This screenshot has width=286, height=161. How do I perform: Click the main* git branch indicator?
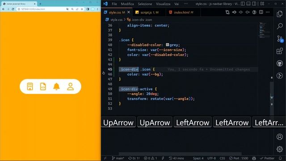click(118, 158)
